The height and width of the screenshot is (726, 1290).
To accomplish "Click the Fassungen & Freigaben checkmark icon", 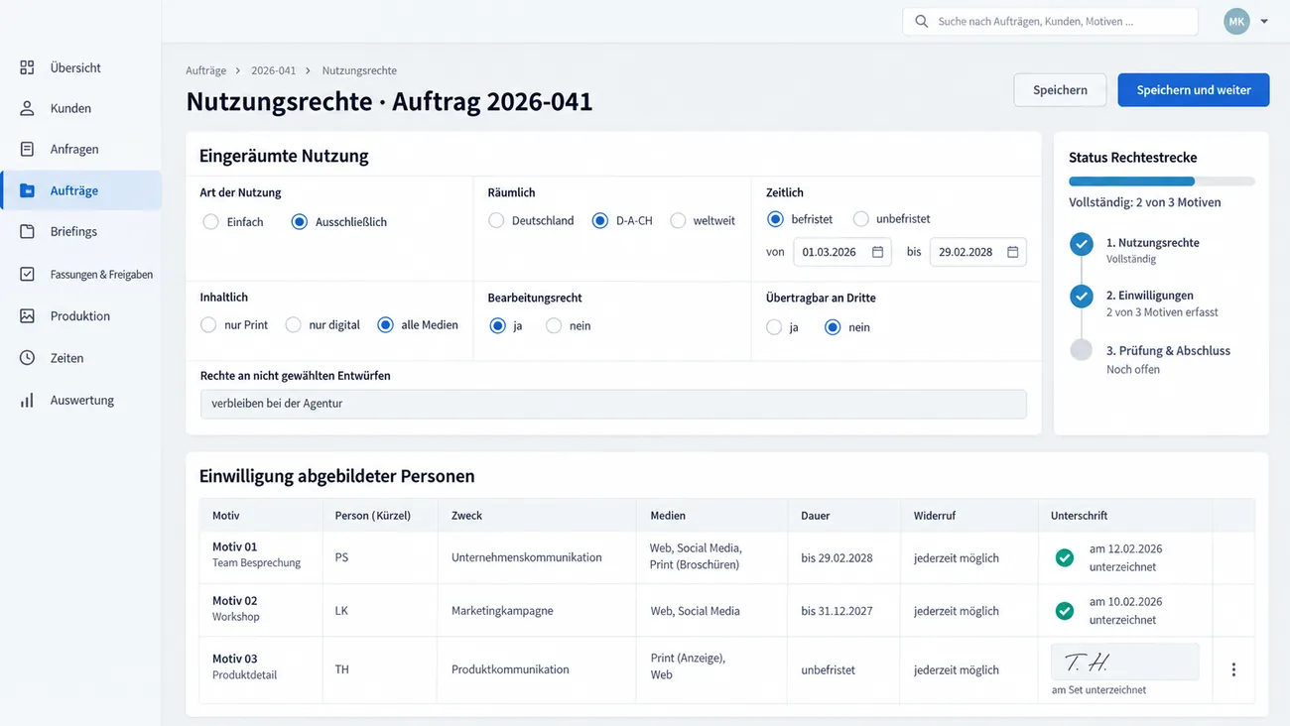I will tap(27, 274).
